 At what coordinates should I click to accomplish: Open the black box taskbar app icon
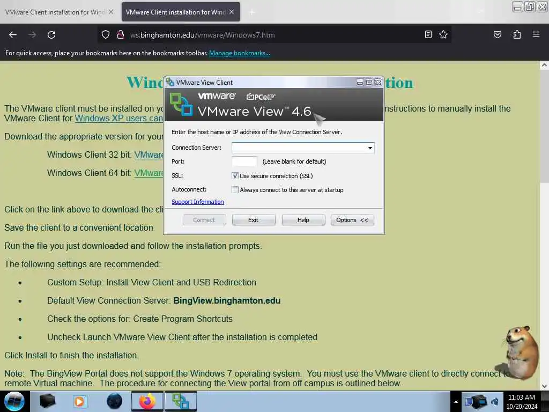coord(48,401)
